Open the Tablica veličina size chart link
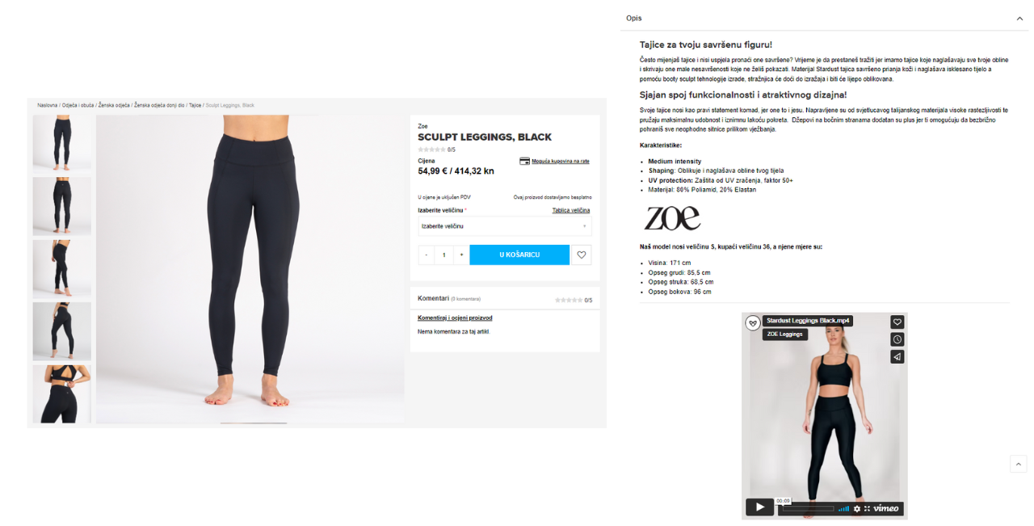This screenshot has width=1034, height=526. coord(571,210)
